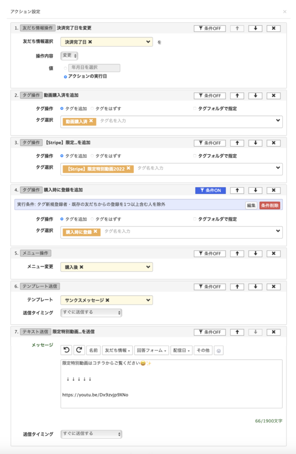Open the emoji picker in message toolbar

coord(218,350)
